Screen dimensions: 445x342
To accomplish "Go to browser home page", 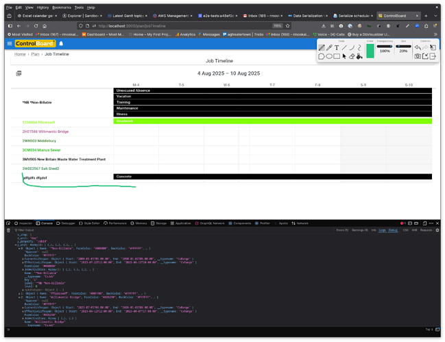I will (45, 26).
